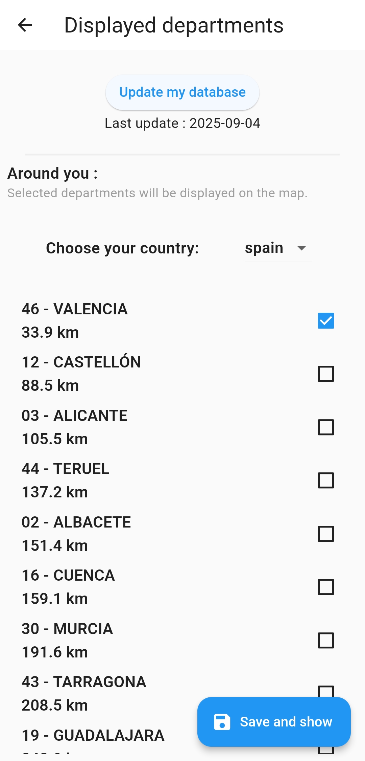Select the 12 - CASTELLÓN row label
The height and width of the screenshot is (761, 365).
tap(81, 362)
